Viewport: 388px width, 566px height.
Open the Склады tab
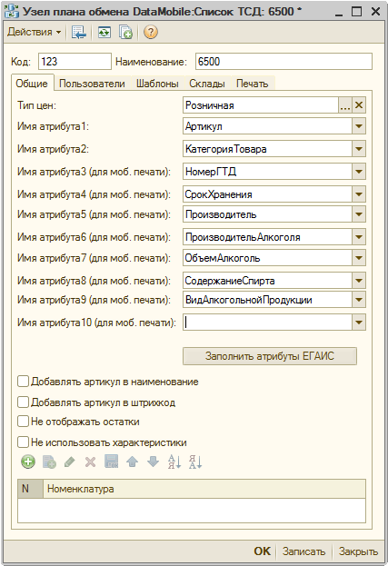[207, 84]
